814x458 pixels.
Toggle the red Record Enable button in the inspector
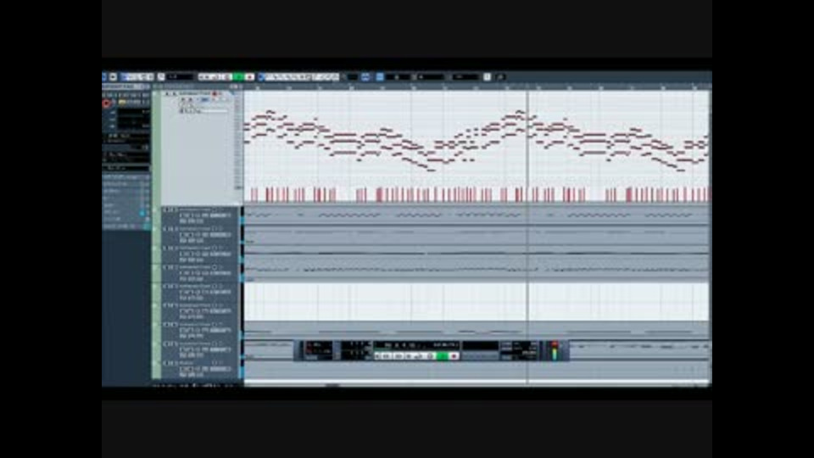[x=107, y=103]
